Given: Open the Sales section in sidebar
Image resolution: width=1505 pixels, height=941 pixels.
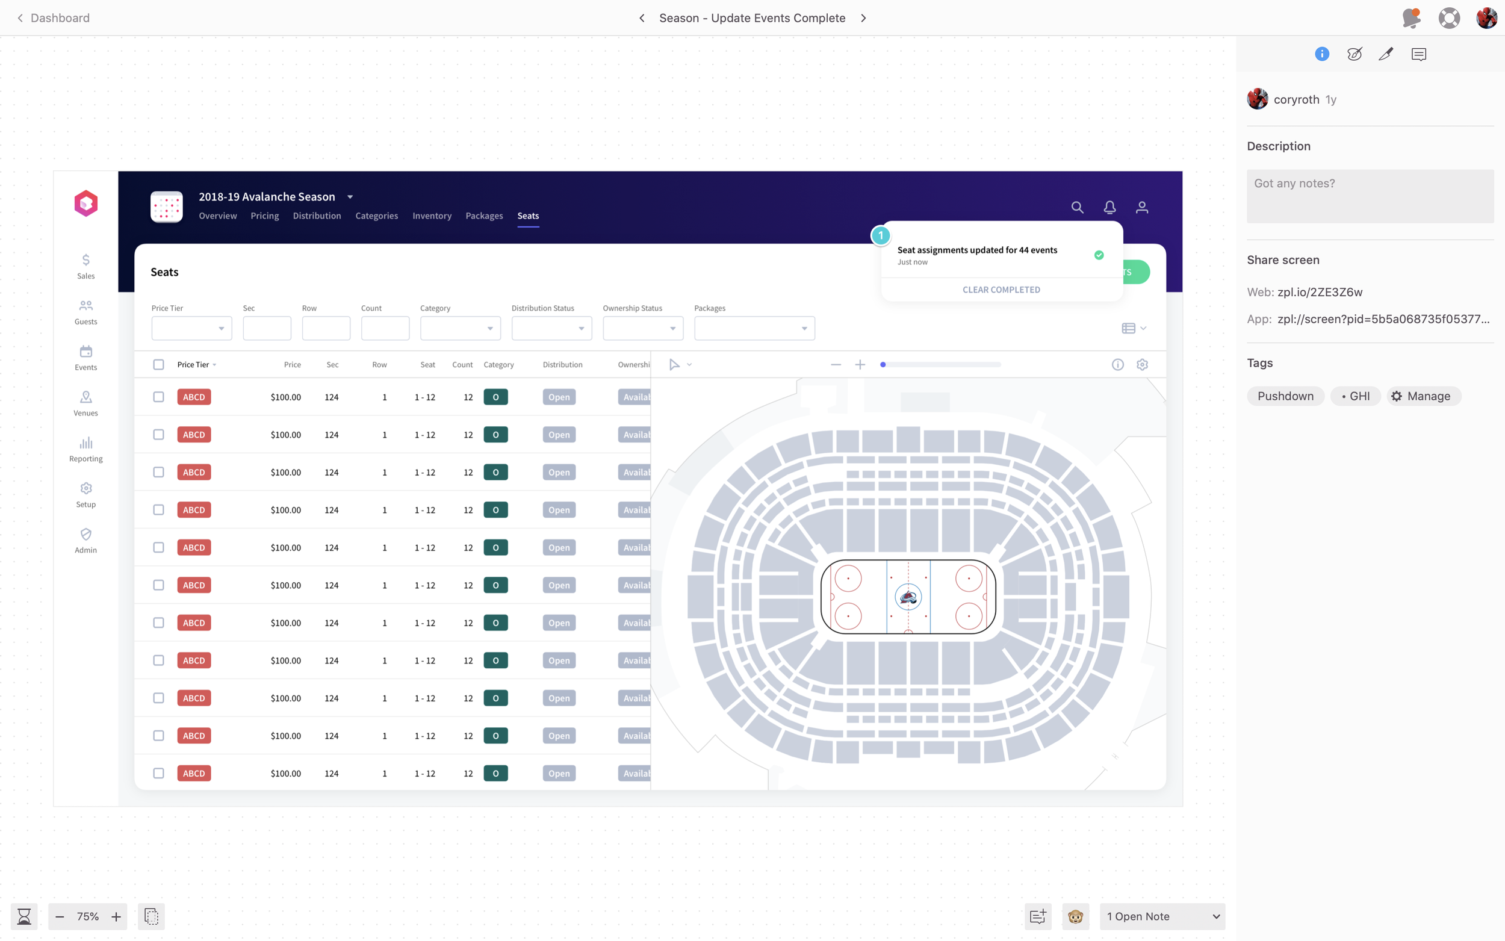Looking at the screenshot, I should click(x=86, y=266).
